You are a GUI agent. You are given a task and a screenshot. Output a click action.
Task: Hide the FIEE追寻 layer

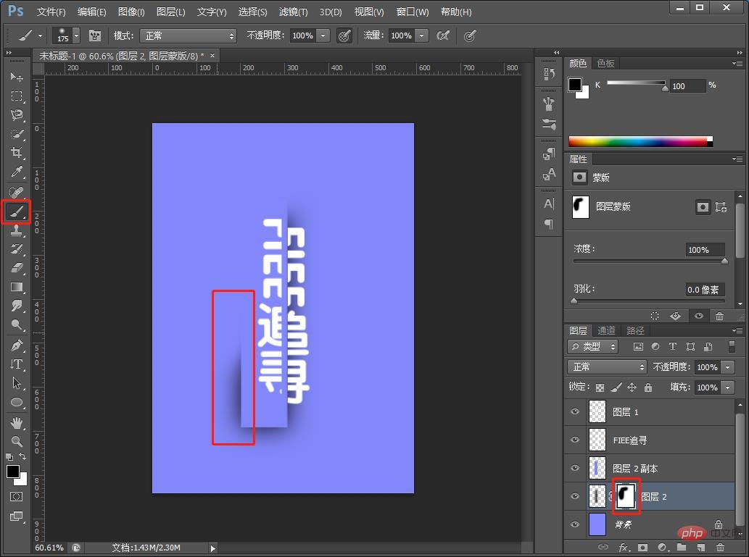575,440
